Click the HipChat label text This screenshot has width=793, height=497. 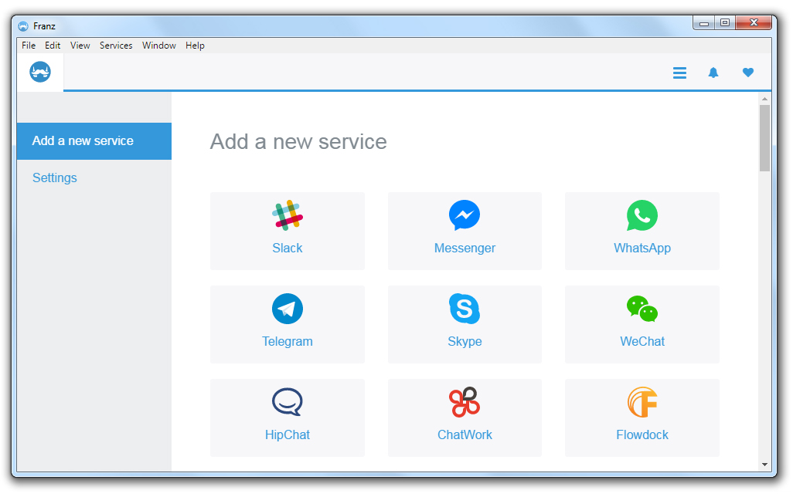[x=288, y=435]
